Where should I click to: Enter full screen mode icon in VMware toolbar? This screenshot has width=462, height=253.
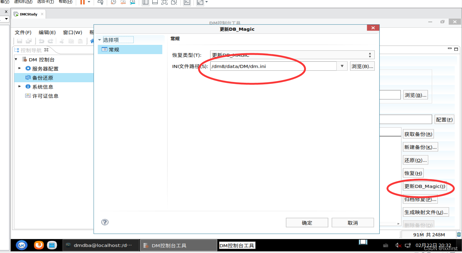[164, 2]
